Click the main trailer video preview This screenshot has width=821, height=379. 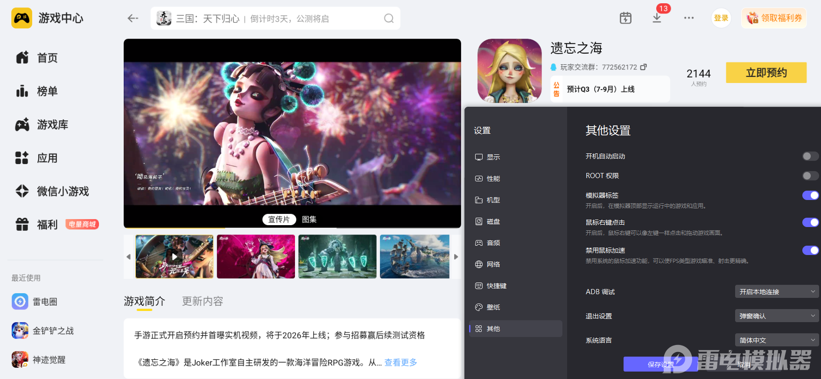(292, 133)
